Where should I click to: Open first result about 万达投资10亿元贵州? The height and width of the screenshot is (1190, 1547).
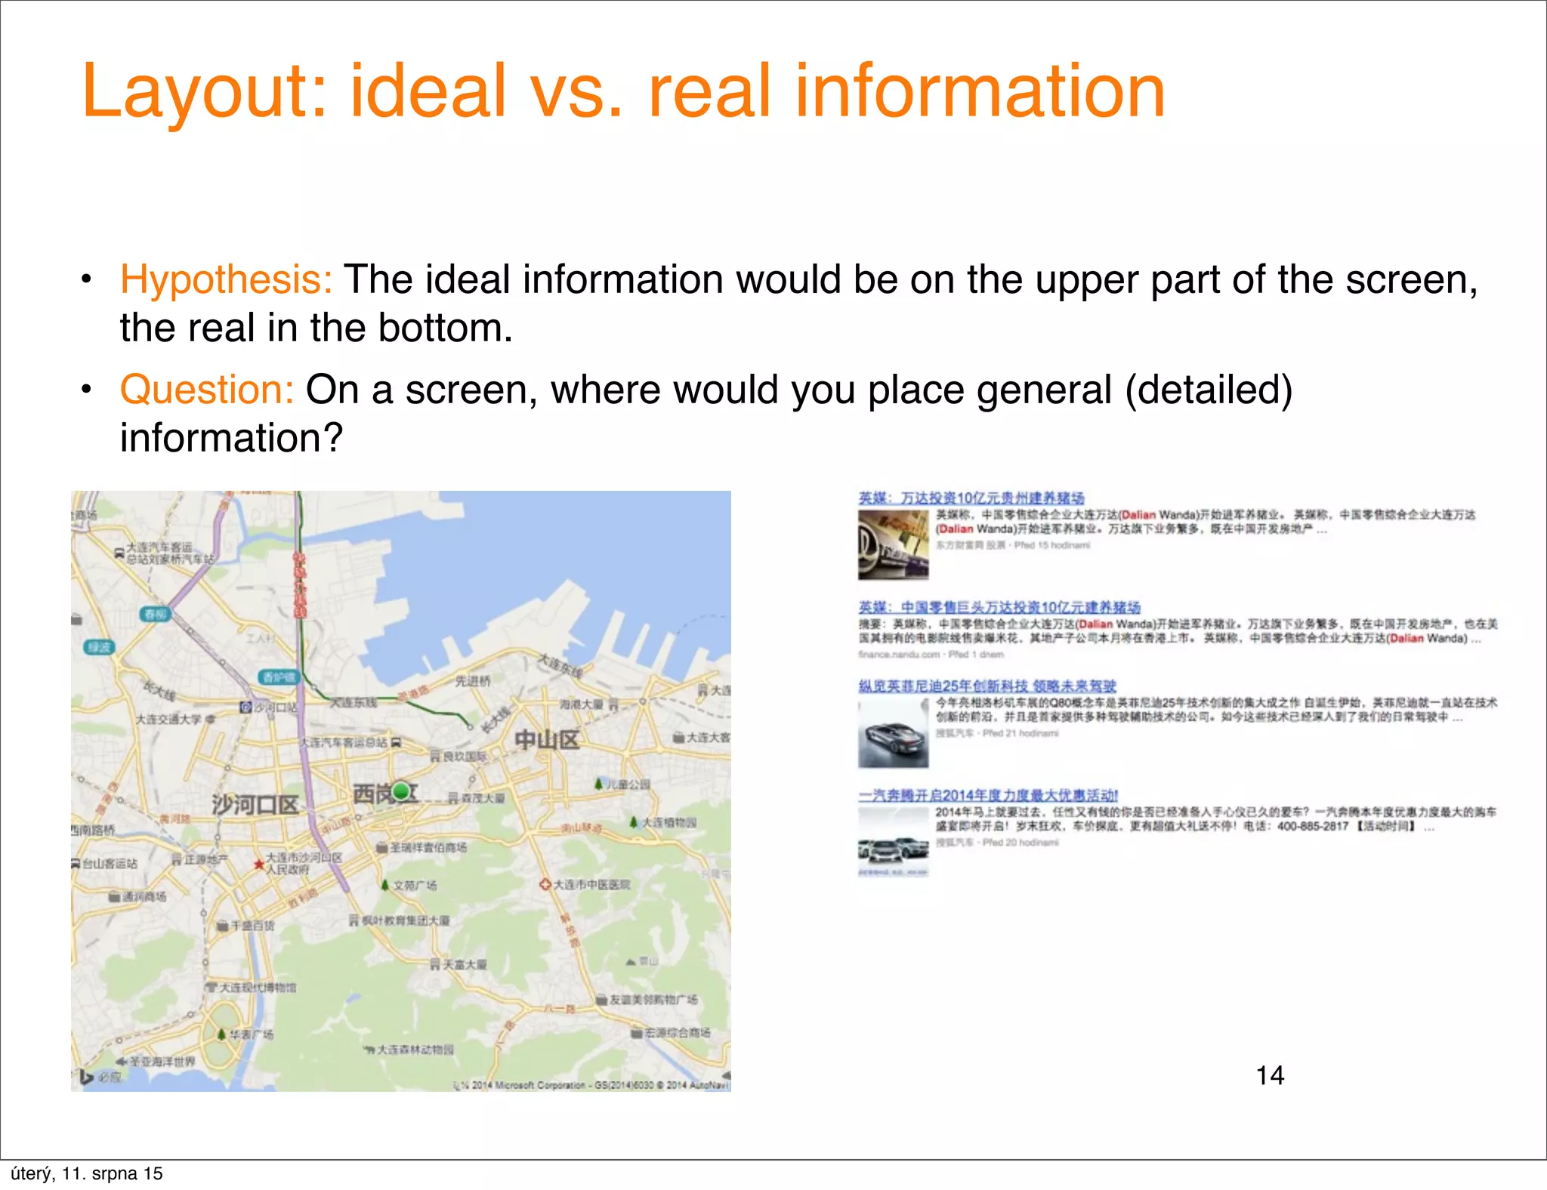[x=971, y=498]
